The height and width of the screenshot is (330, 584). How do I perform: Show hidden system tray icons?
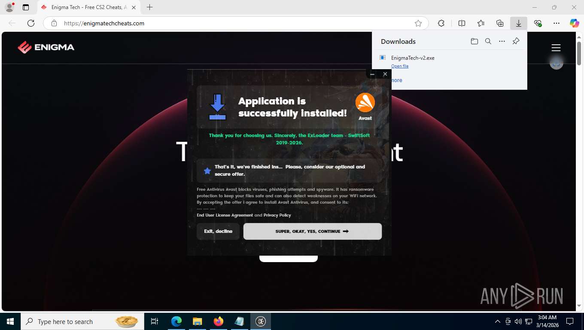coord(498,321)
